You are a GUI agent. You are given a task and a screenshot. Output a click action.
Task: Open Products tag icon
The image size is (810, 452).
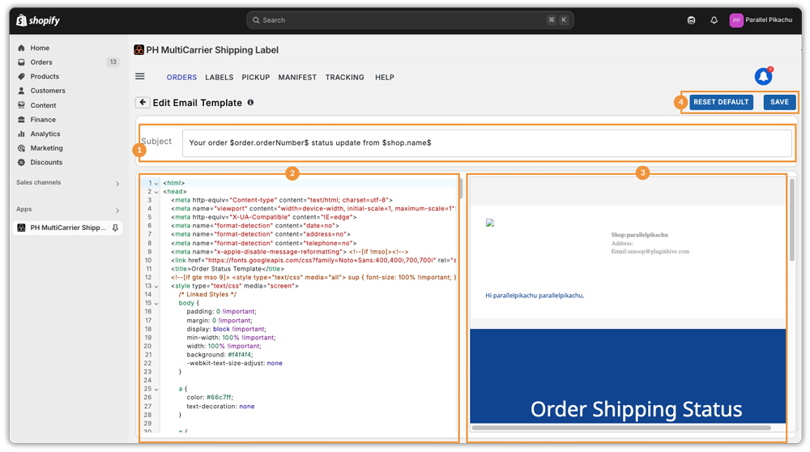tap(21, 76)
